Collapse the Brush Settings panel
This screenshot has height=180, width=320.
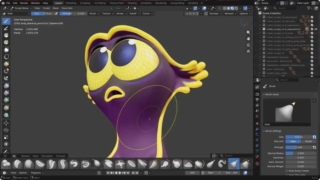pos(264,131)
